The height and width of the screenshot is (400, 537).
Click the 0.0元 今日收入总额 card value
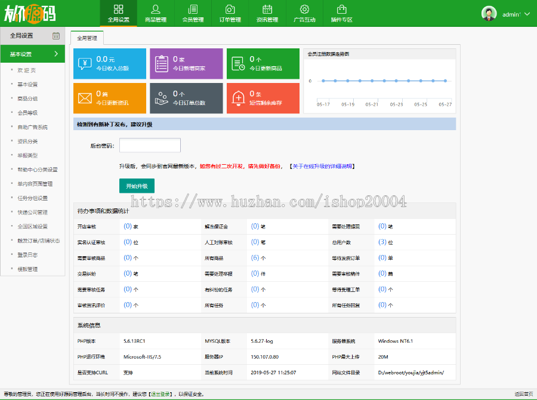click(106, 59)
